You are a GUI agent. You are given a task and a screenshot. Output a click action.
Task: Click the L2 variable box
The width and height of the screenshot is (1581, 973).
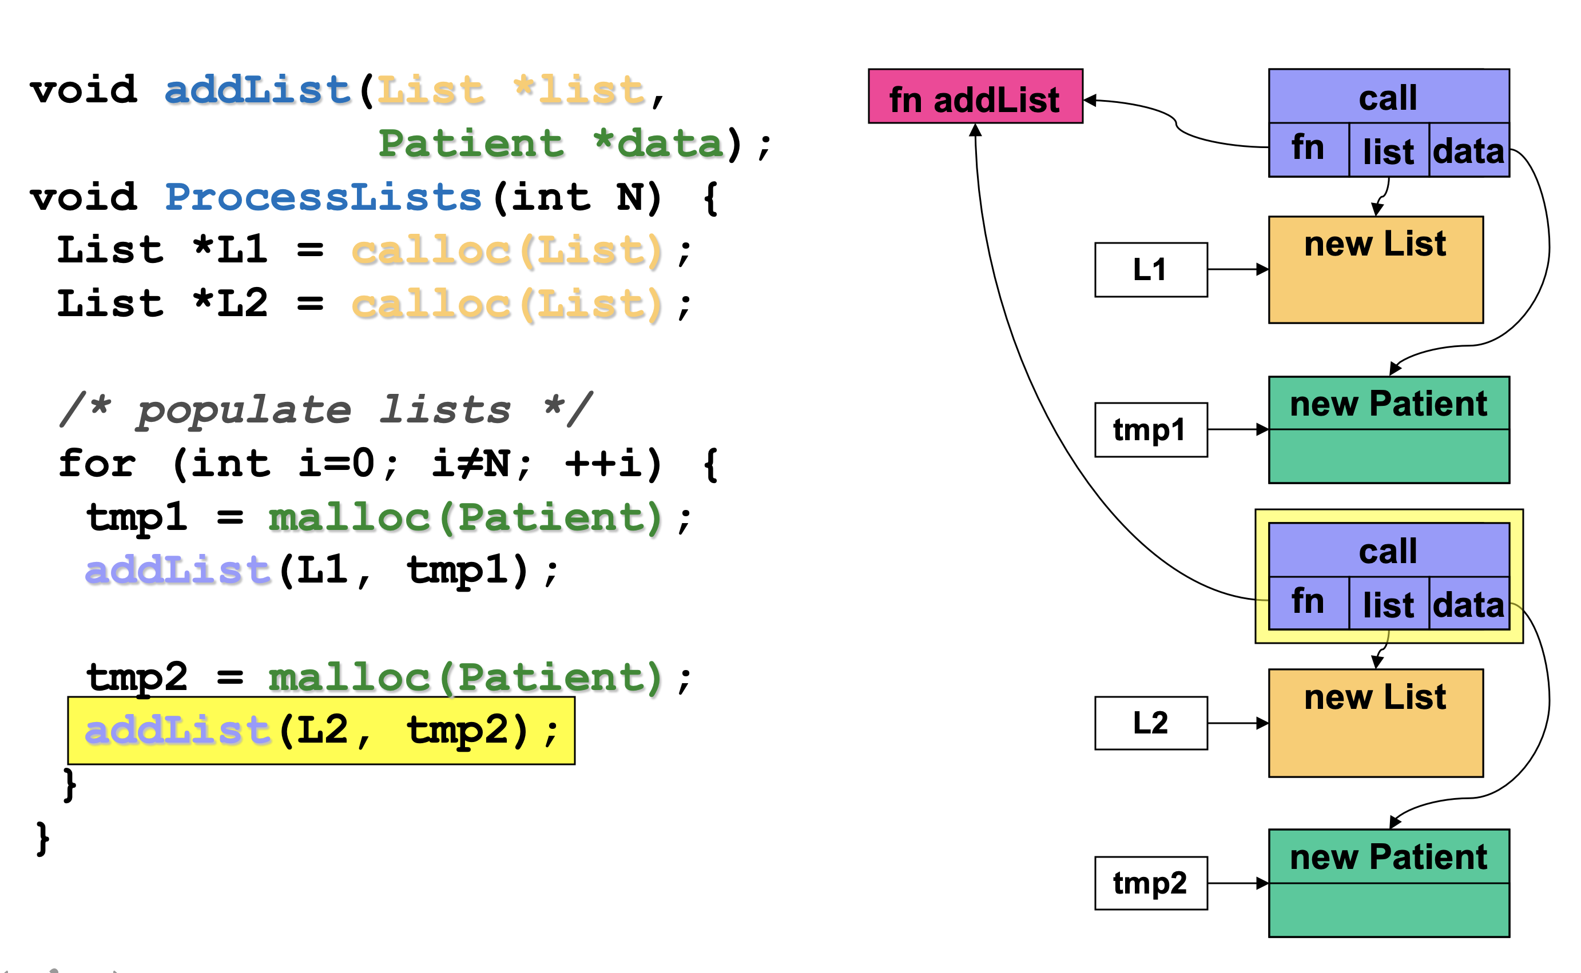click(x=1150, y=723)
